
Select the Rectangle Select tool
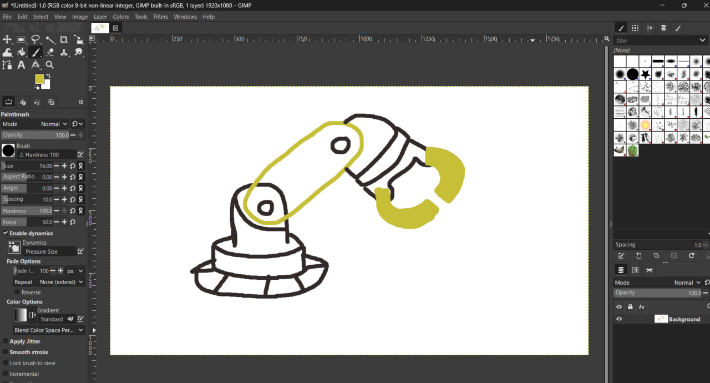click(21, 39)
